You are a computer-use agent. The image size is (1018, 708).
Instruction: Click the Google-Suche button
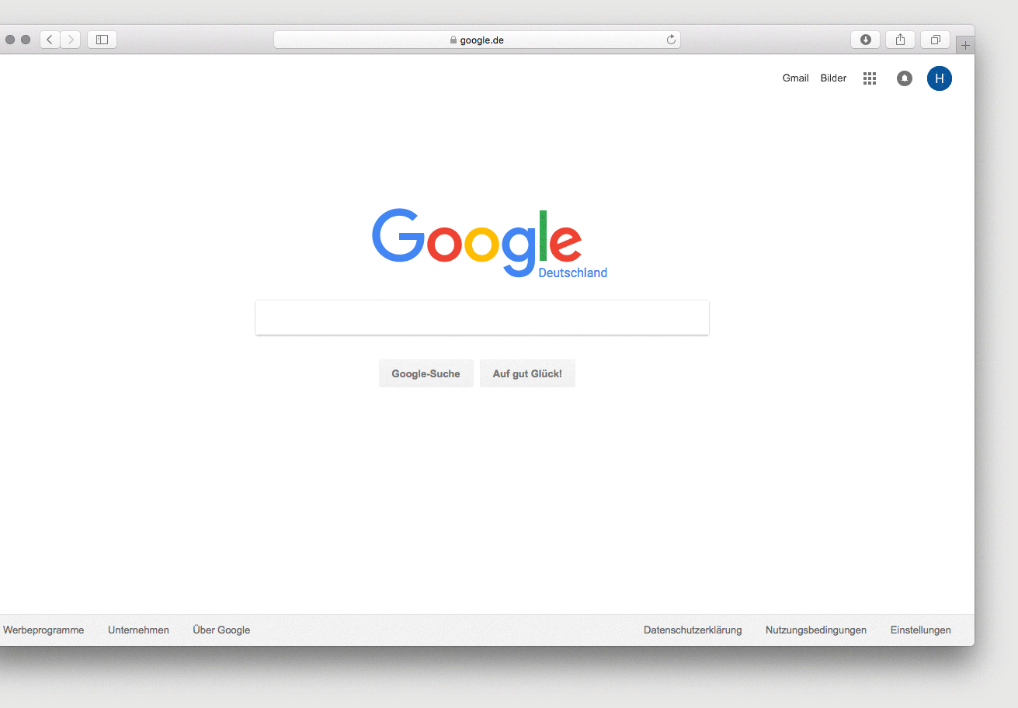[x=426, y=373]
